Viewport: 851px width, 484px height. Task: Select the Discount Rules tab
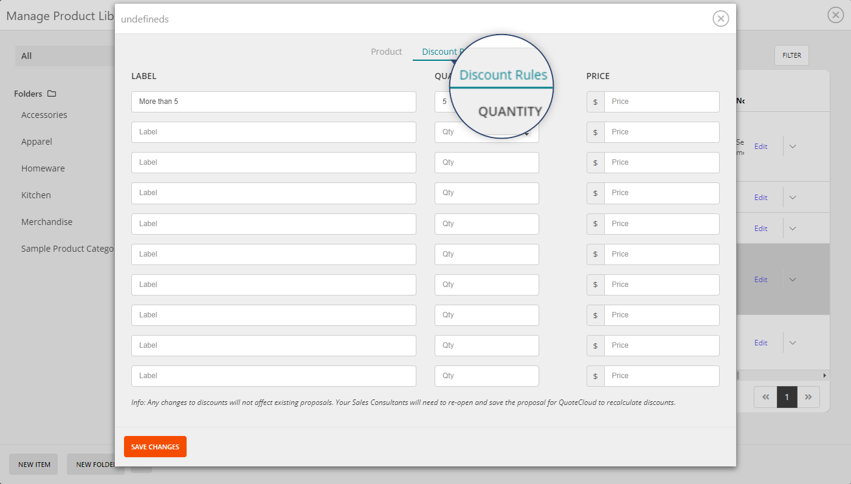pyautogui.click(x=444, y=52)
